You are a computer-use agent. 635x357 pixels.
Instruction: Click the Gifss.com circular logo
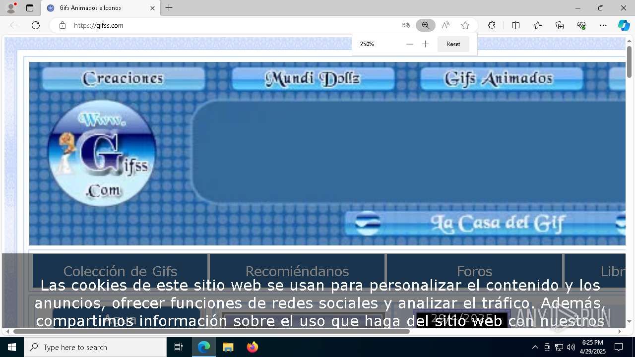(102, 153)
